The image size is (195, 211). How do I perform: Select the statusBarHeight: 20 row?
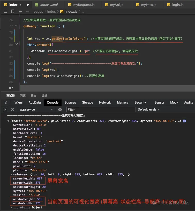coord(29,187)
